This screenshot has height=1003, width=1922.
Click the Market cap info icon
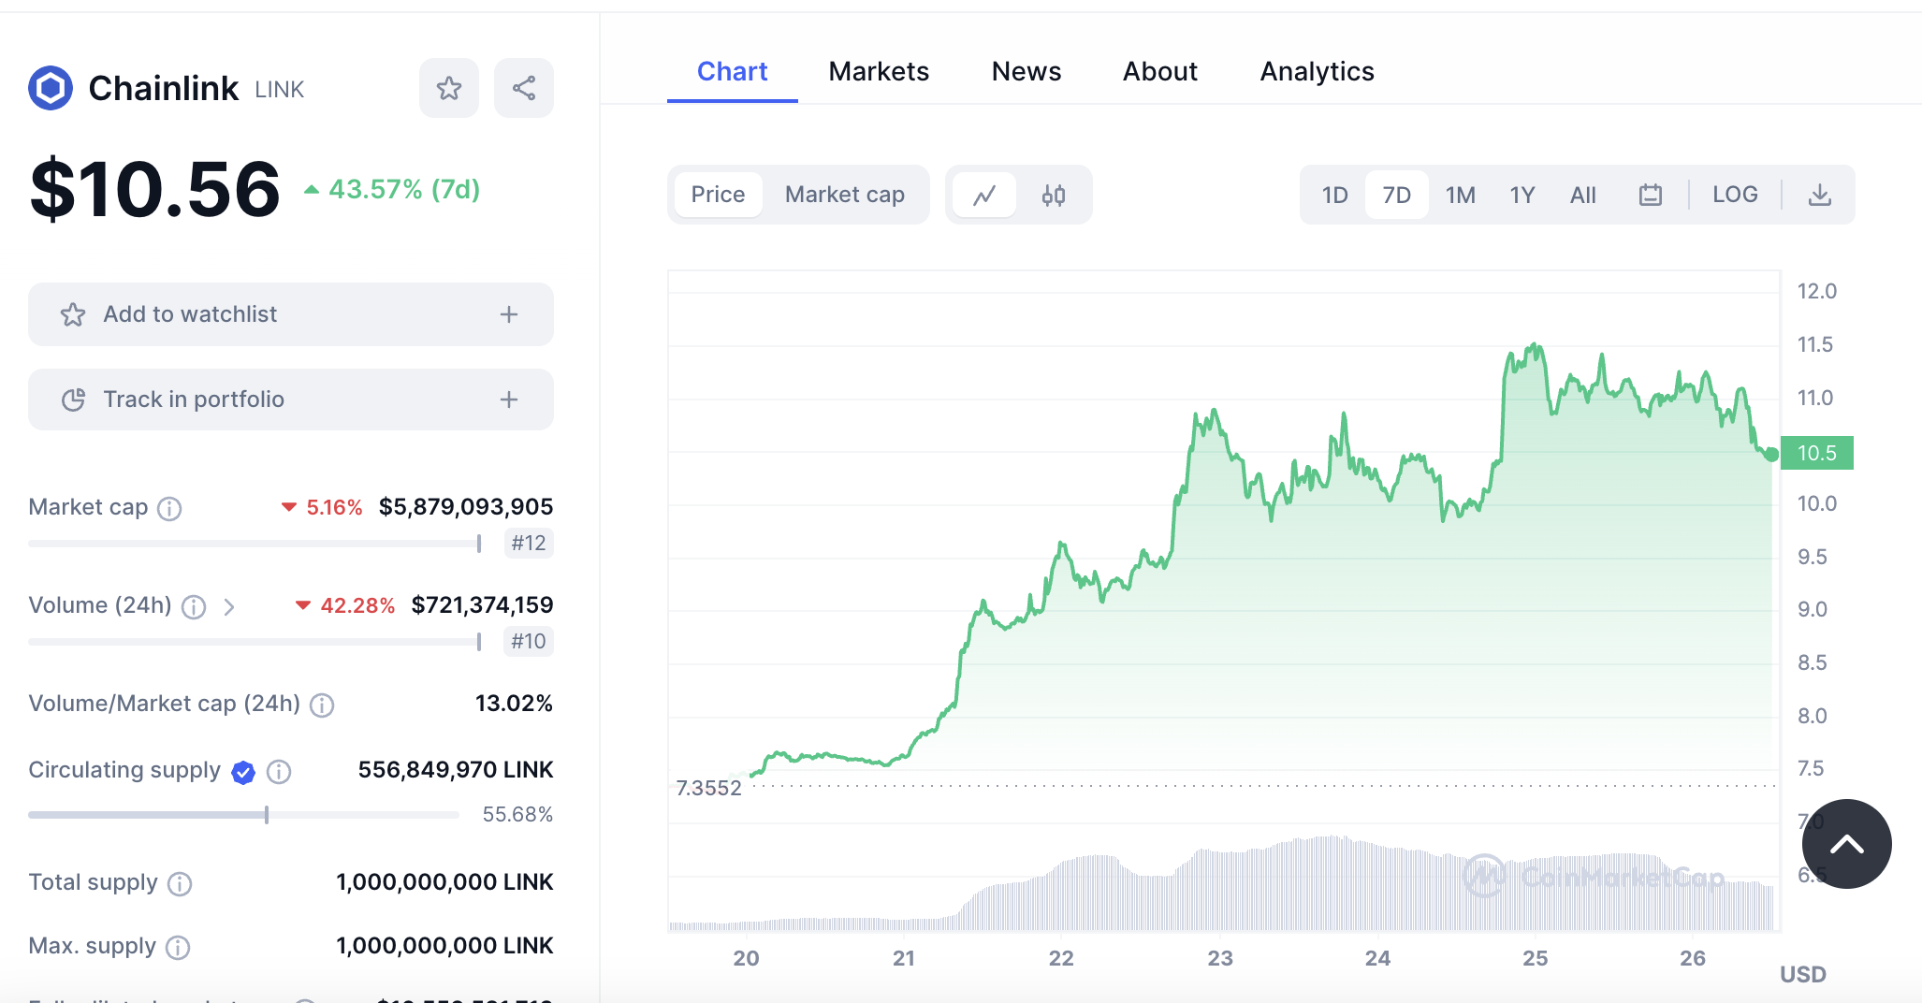pyautogui.click(x=169, y=508)
